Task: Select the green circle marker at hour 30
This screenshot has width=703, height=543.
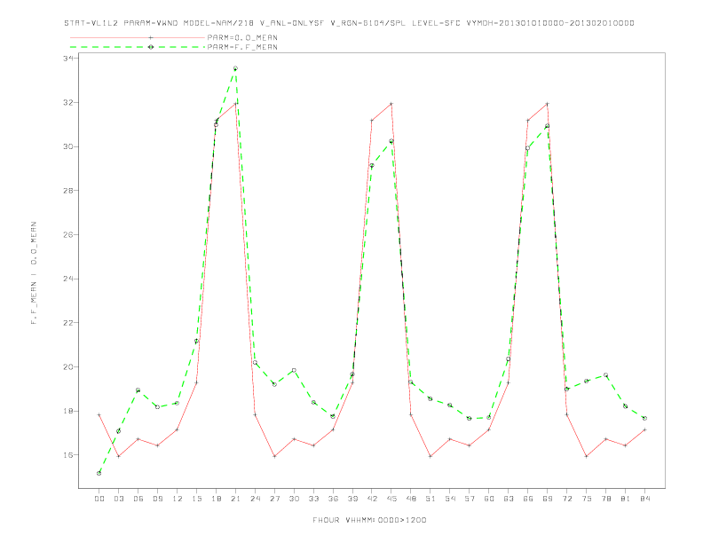Action: pos(294,370)
